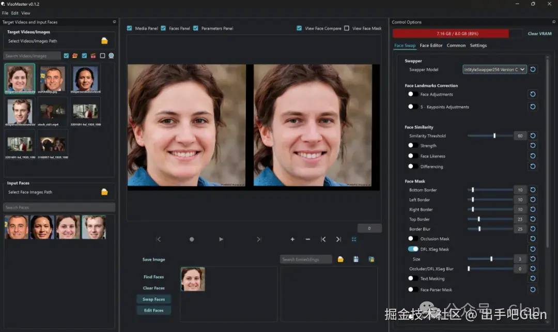Float the Target Videos and Input Faces panel

(x=114, y=22)
